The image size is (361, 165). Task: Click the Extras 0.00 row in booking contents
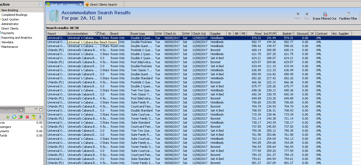pos(22,122)
